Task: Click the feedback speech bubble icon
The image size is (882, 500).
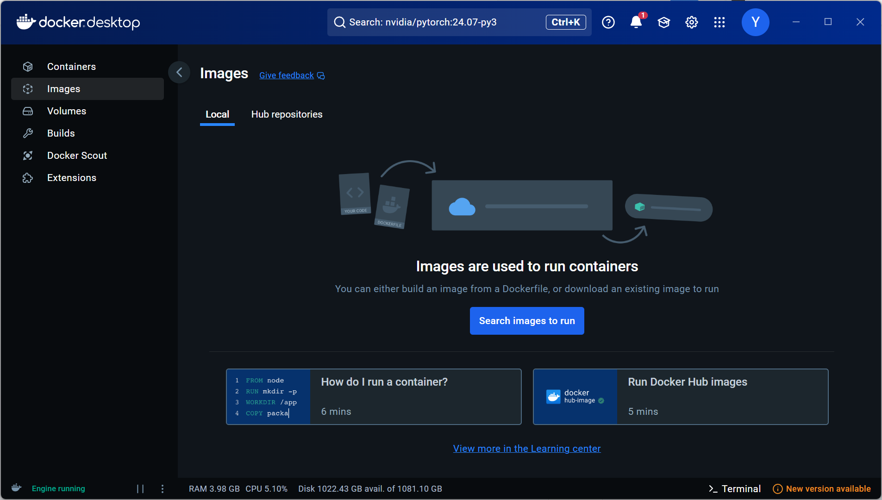Action: click(x=321, y=76)
